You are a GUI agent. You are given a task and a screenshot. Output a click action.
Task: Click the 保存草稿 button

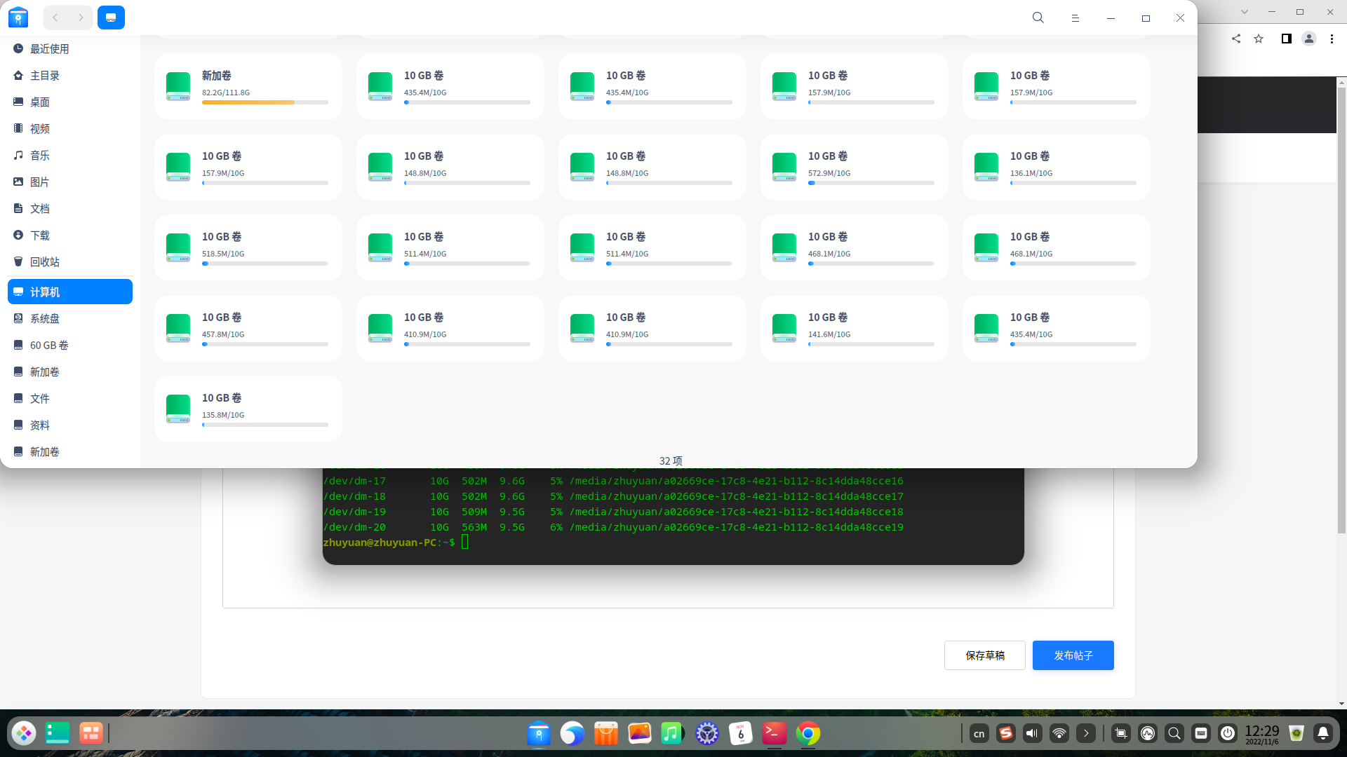(984, 655)
